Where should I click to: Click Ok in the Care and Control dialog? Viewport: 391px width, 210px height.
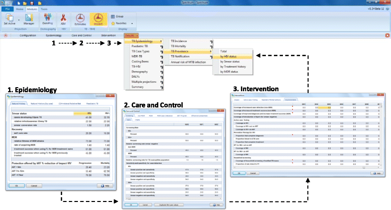131,205
